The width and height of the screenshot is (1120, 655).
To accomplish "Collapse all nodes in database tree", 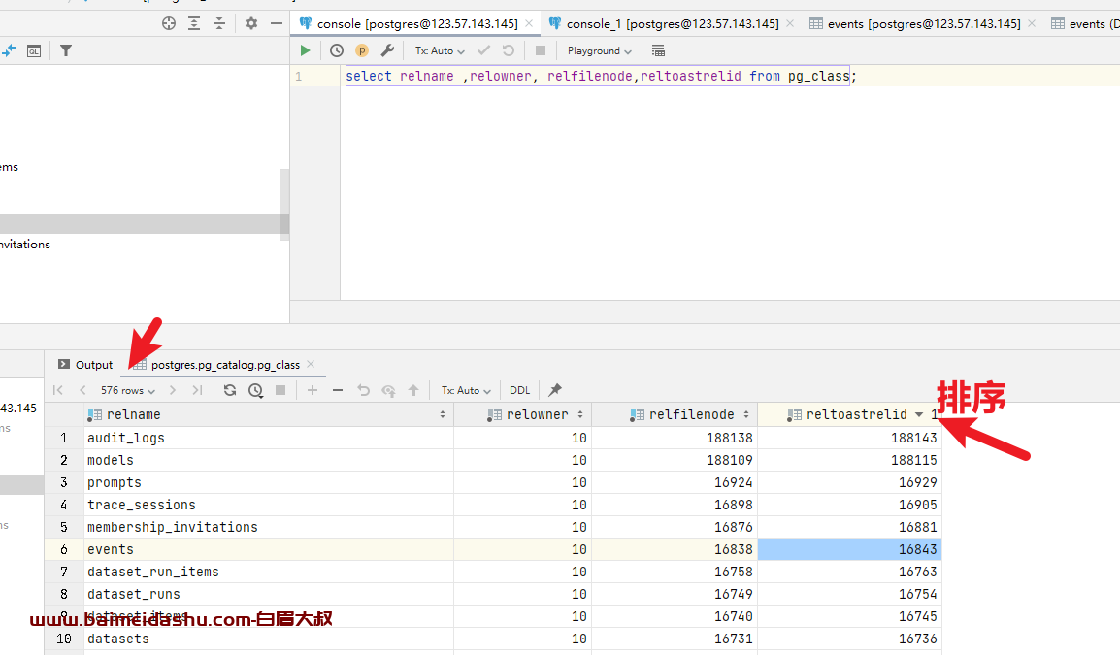I will pyautogui.click(x=219, y=23).
